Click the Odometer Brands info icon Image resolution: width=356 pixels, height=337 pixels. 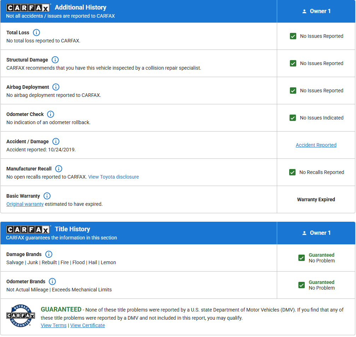pos(52,281)
